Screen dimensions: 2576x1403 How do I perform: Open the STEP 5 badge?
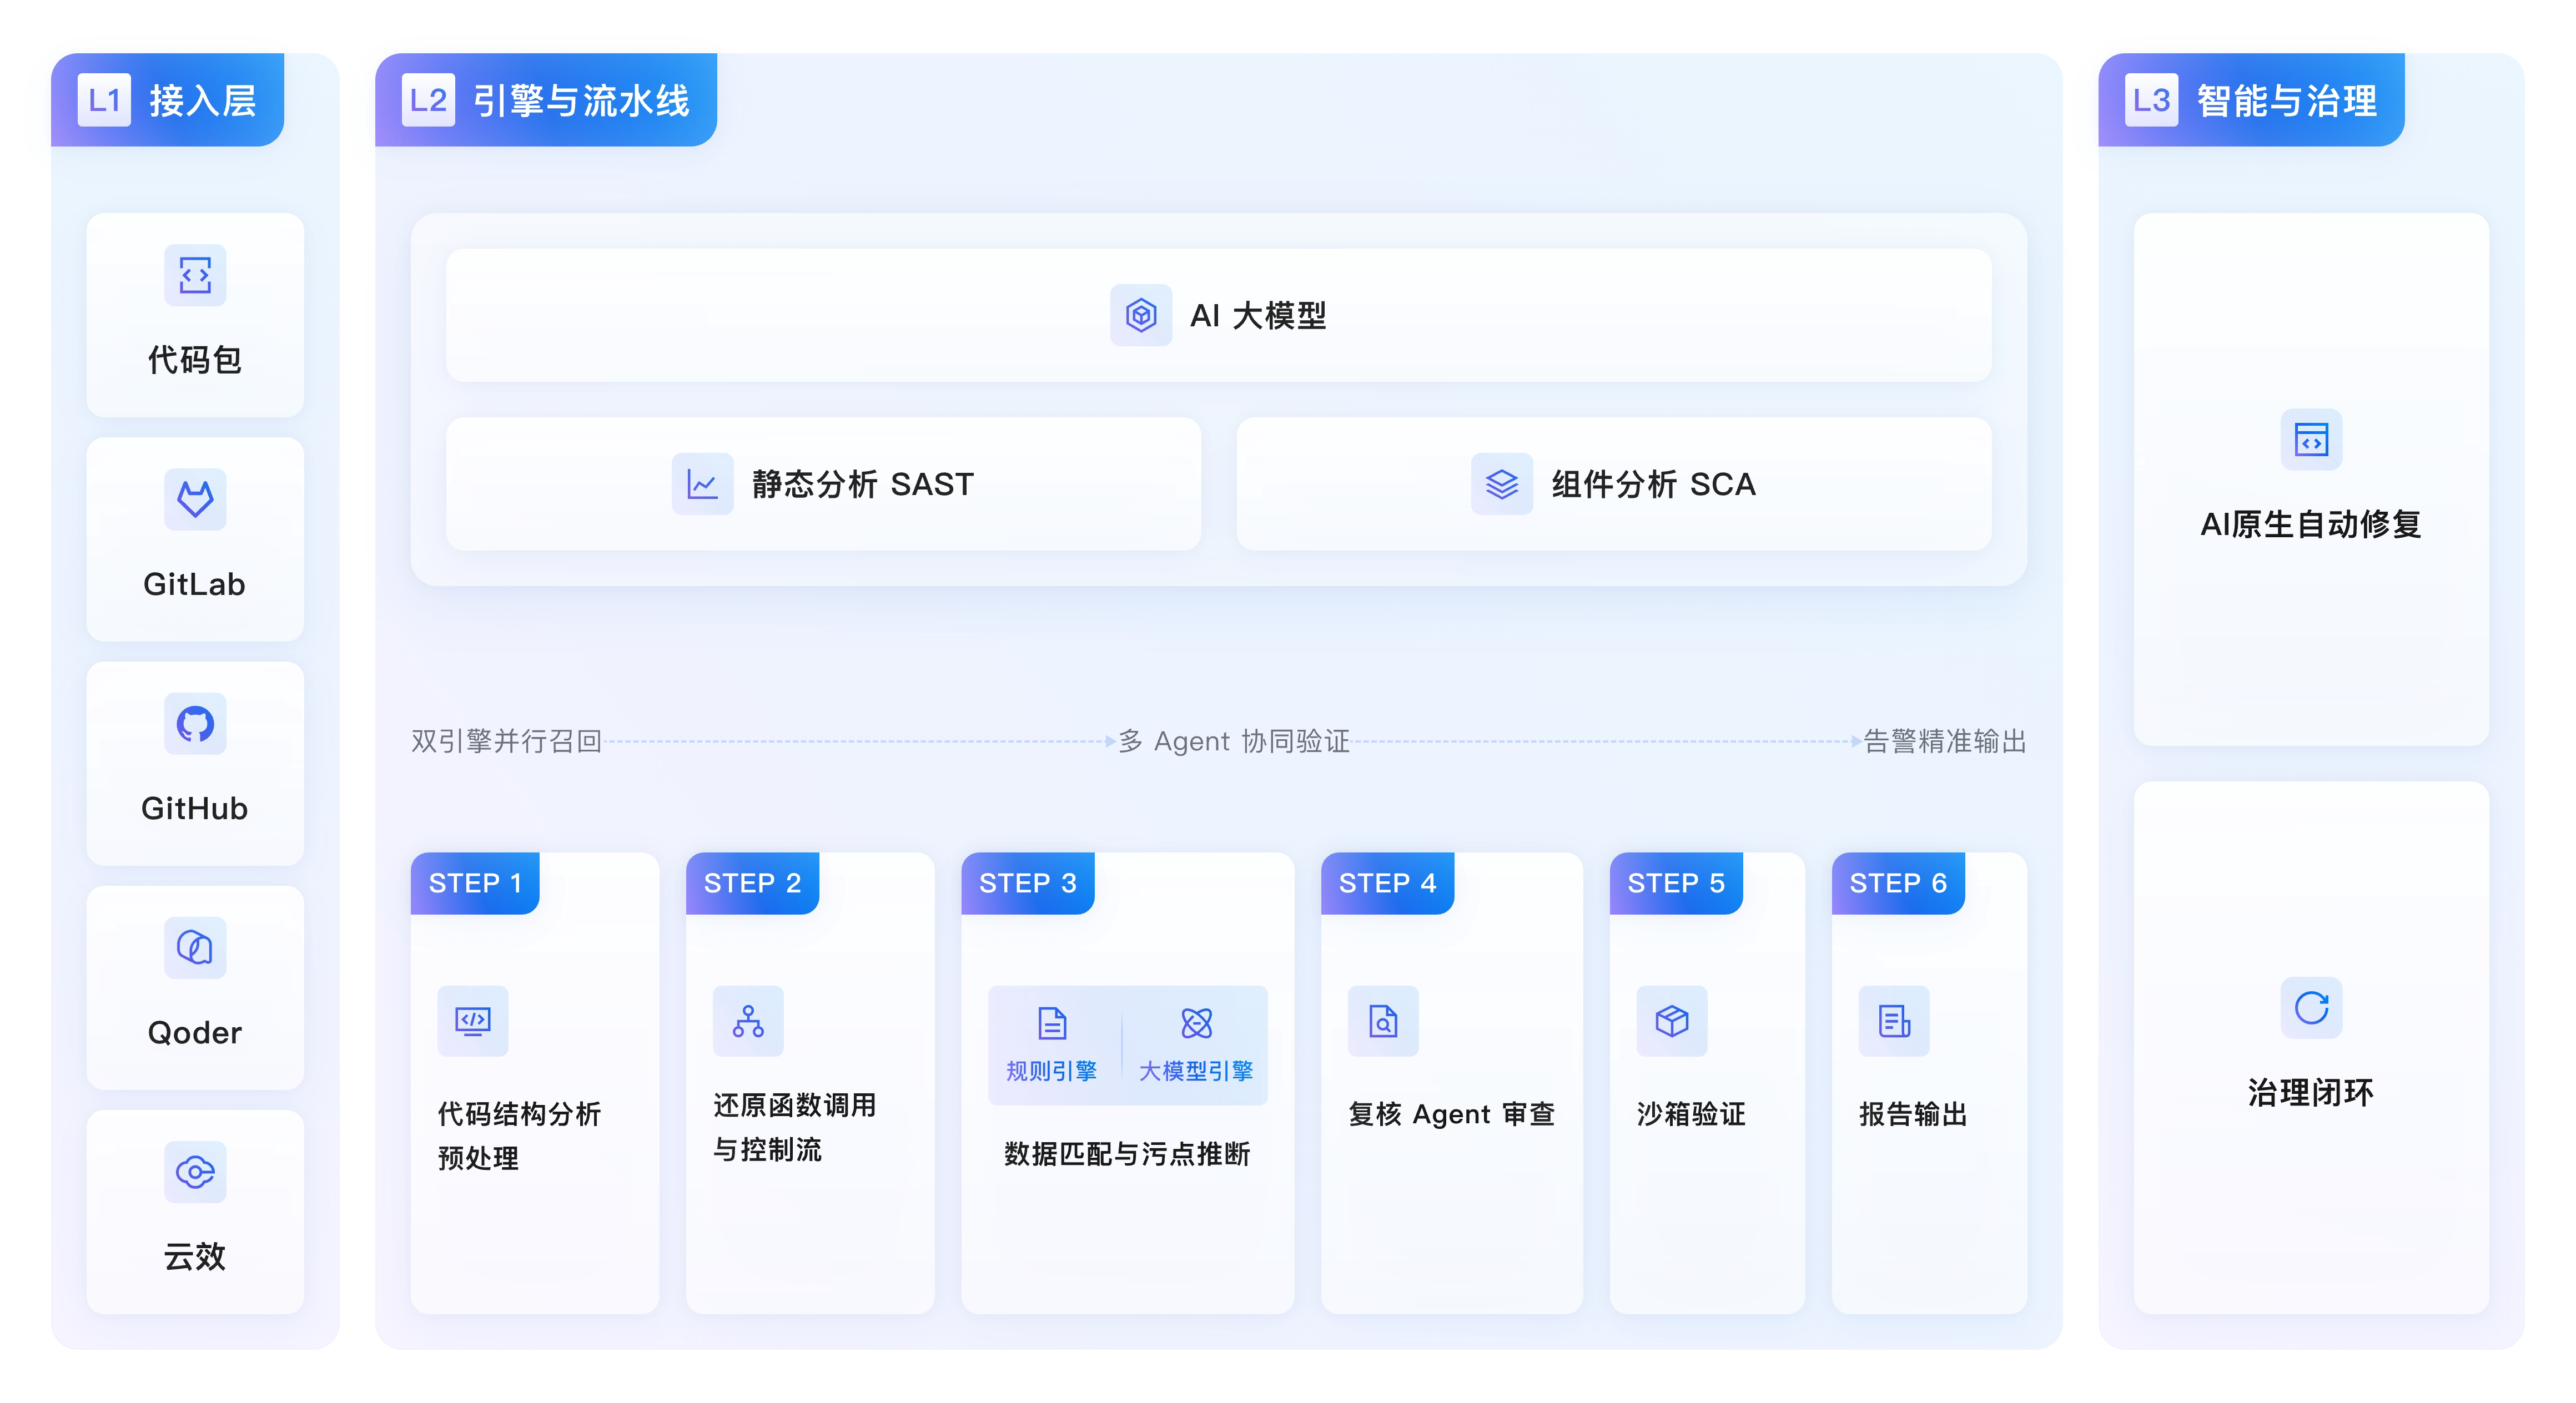[1676, 883]
